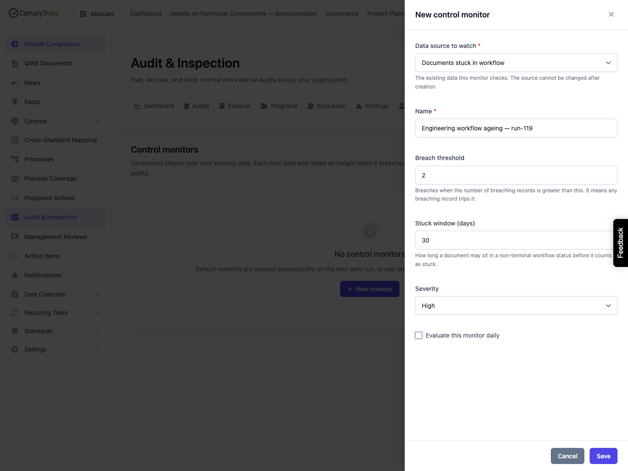
Task: Open the Management Reviews sidebar link
Action: tap(56, 237)
